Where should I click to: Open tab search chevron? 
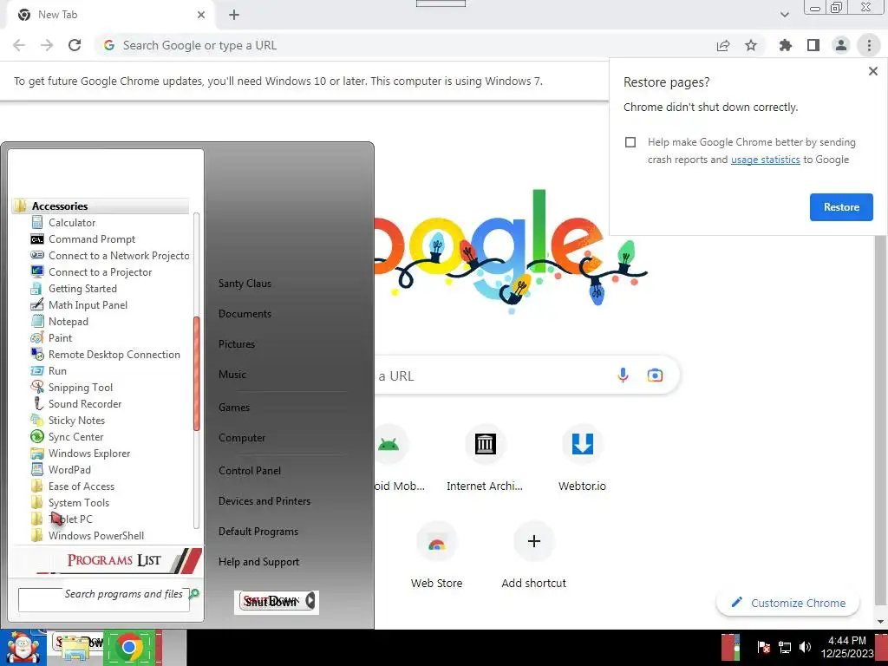click(784, 15)
